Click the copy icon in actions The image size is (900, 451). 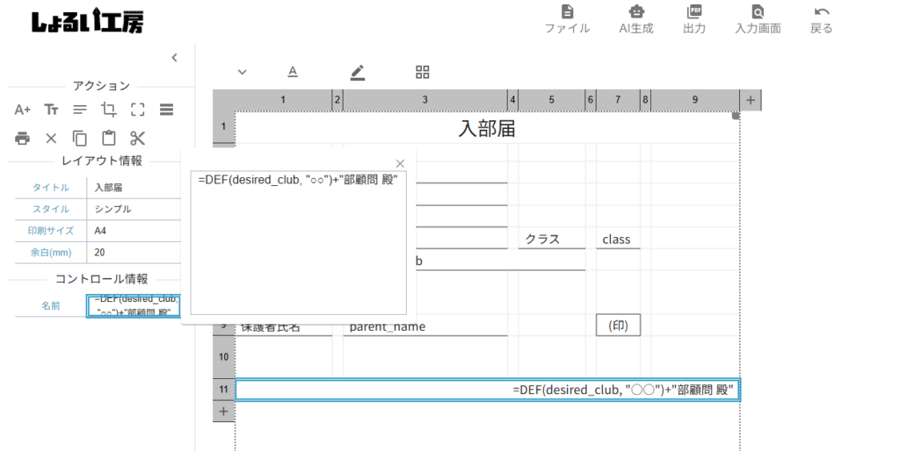coord(80,138)
